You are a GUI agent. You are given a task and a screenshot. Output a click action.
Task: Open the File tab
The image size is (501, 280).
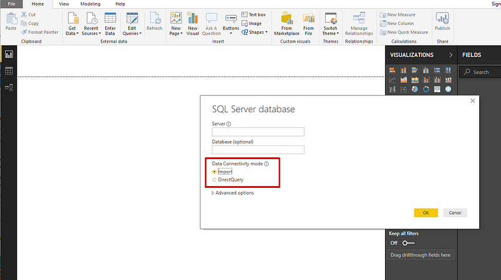click(11, 4)
